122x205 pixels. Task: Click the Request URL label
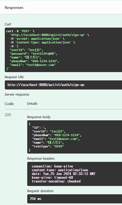[x=14, y=77]
